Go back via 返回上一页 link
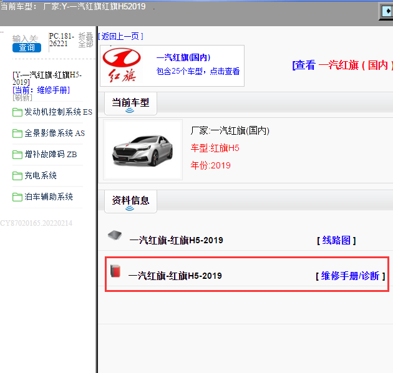Image resolution: width=393 pixels, height=373 pixels. (120, 37)
